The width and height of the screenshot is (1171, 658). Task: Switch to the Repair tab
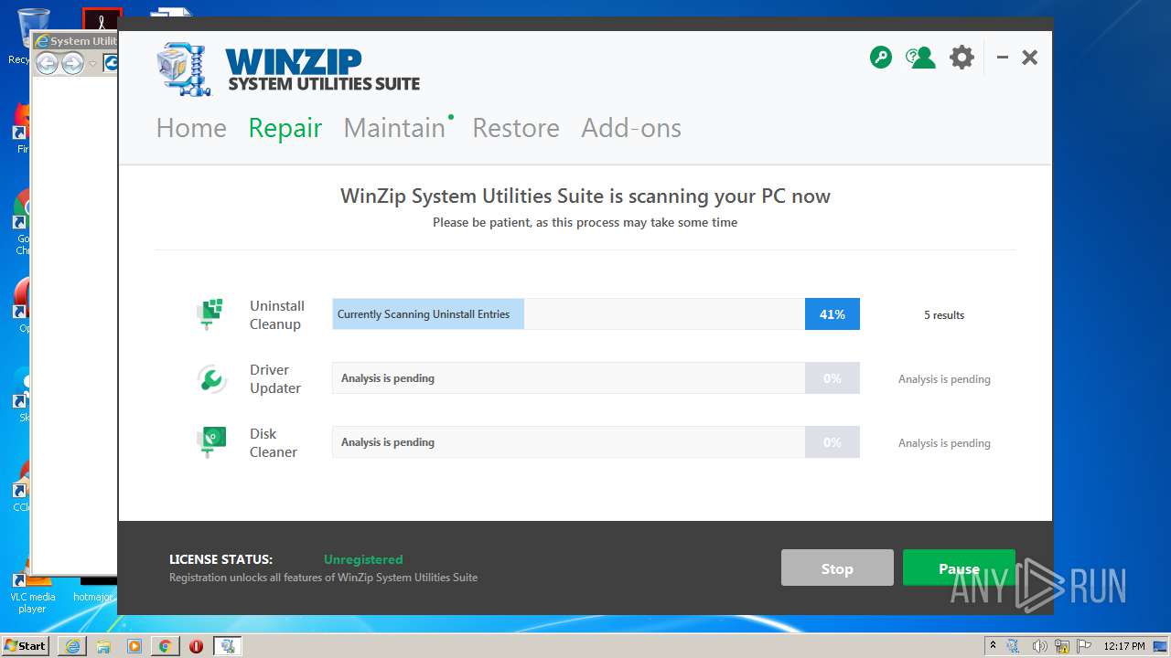[285, 128]
